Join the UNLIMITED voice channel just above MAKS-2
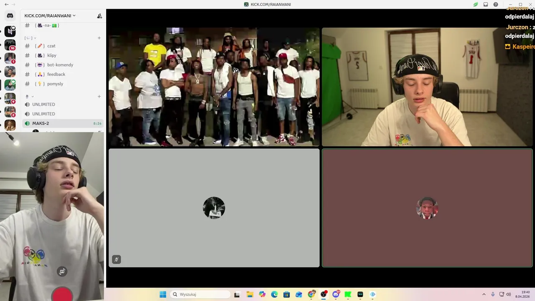Screen dimensions: 535x301 [x=63, y=114]
